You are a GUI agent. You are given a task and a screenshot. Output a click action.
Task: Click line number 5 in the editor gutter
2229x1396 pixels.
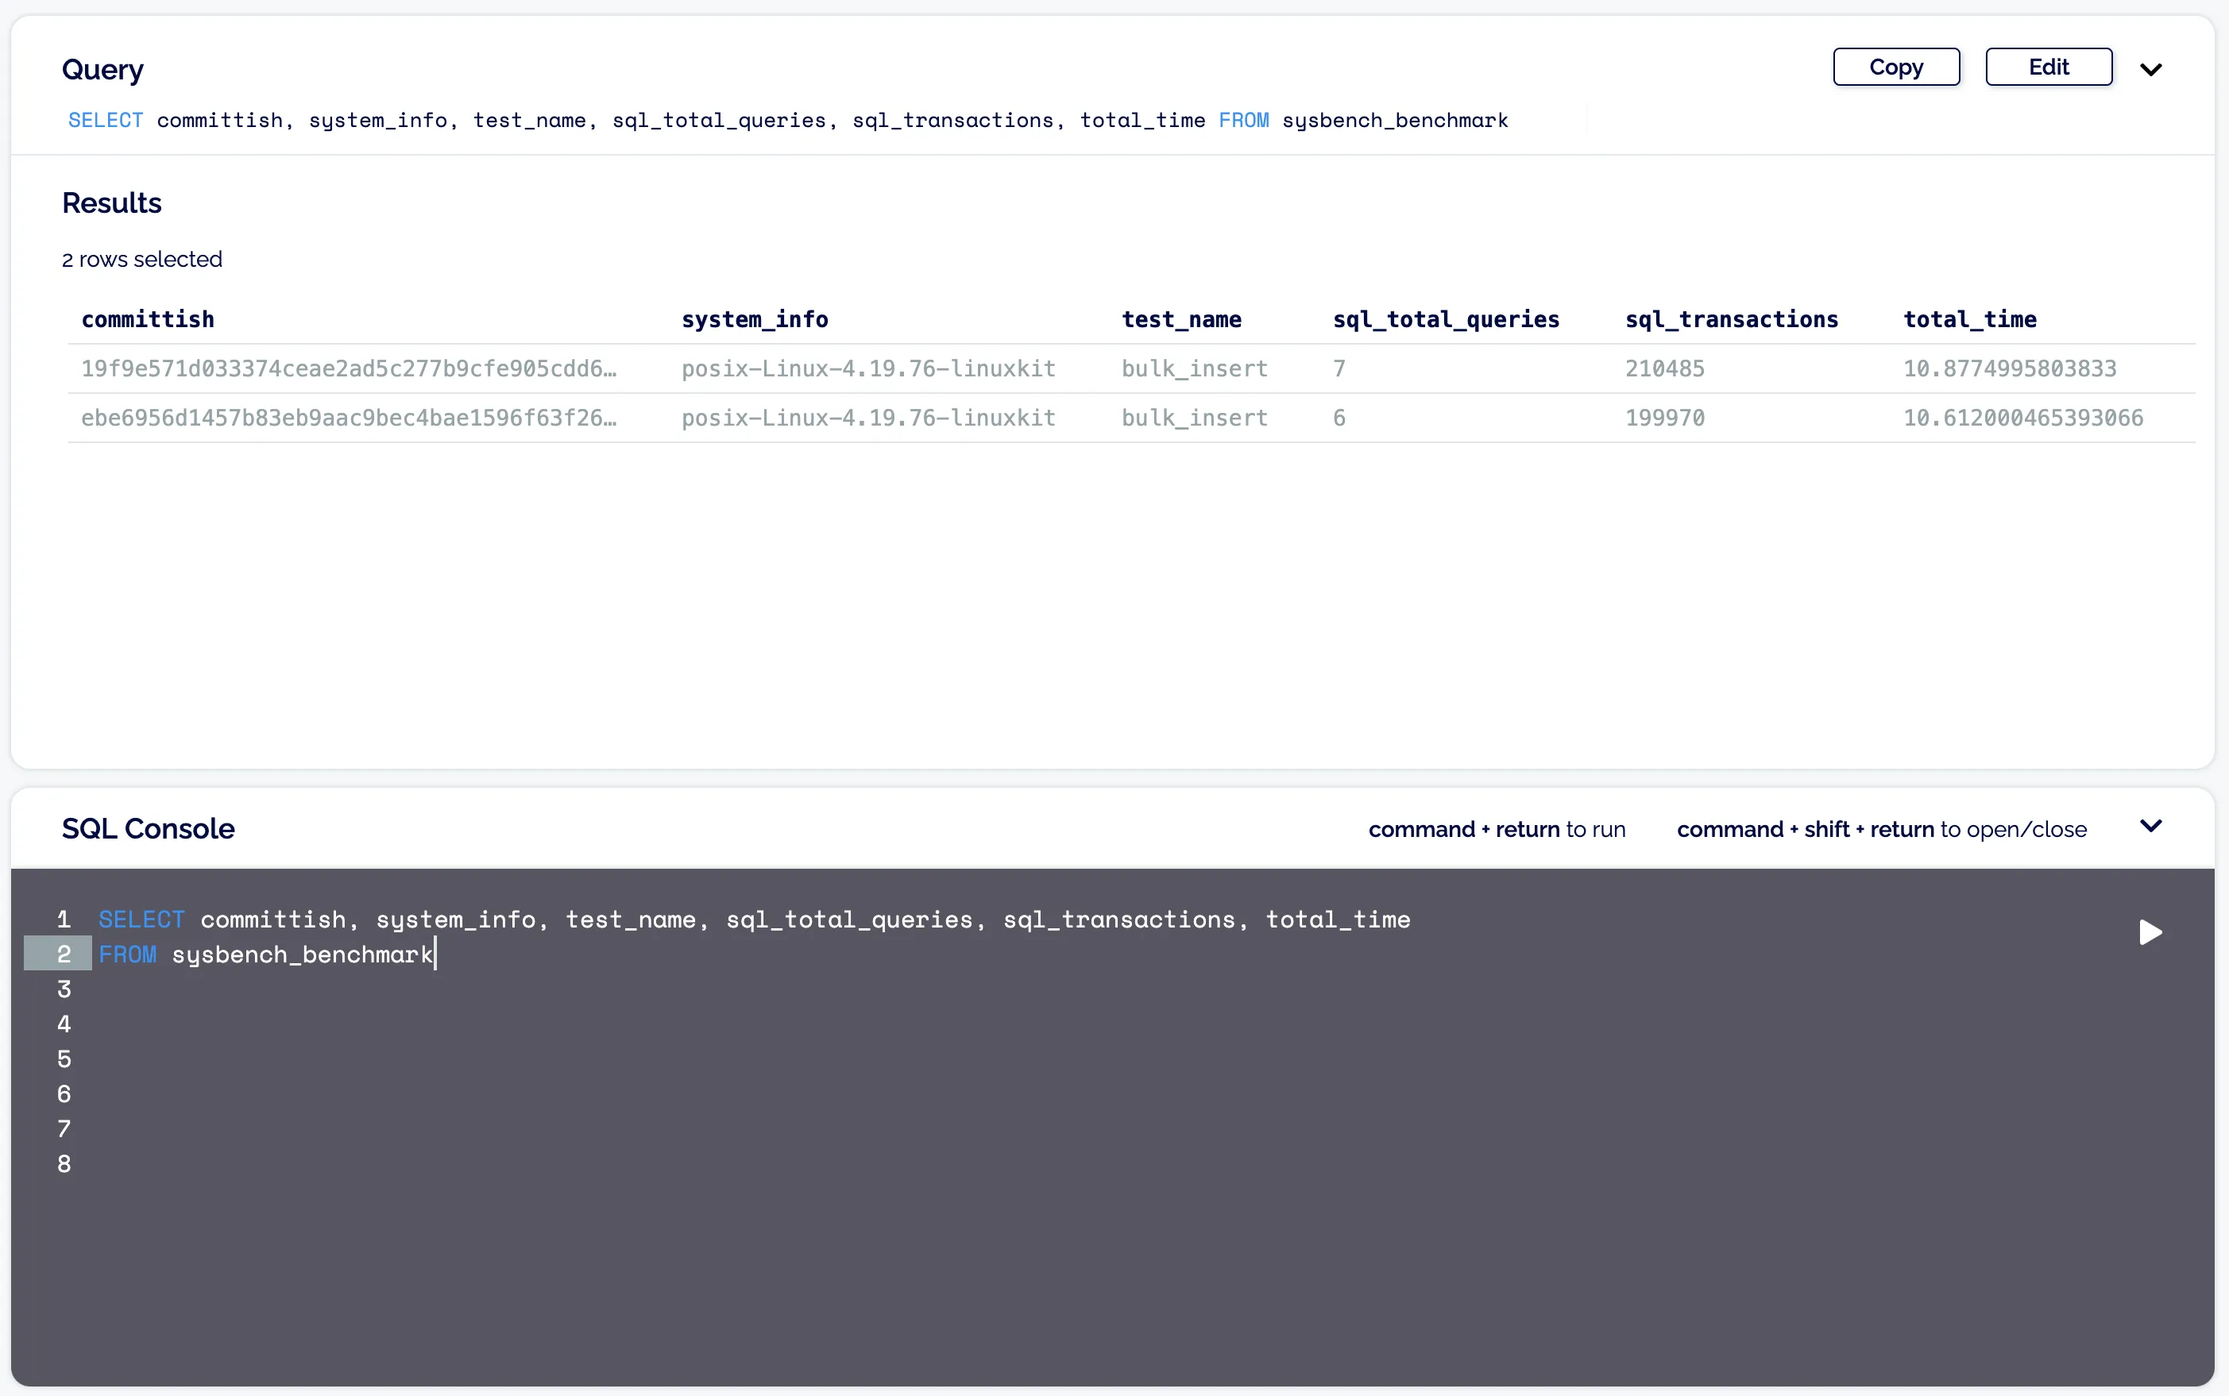point(63,1058)
